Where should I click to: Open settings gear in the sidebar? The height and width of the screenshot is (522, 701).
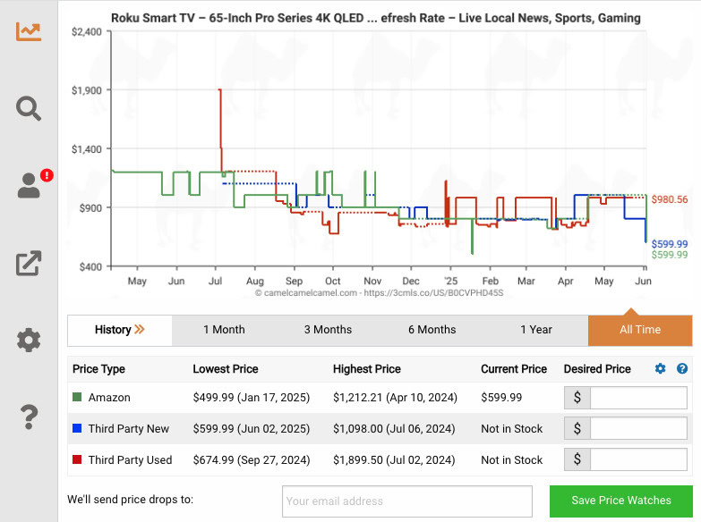[29, 340]
